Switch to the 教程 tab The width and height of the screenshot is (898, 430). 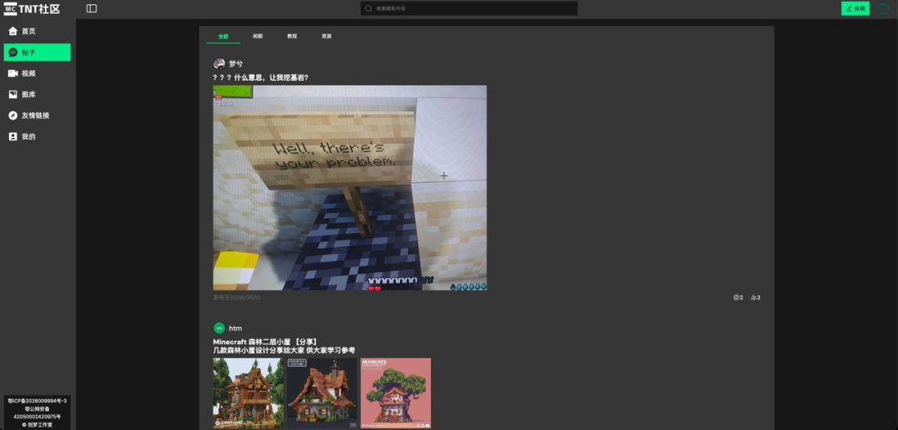292,36
